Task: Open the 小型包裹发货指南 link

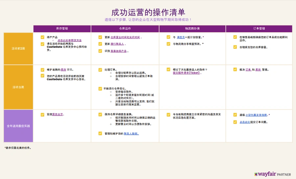Action: tap(256, 115)
